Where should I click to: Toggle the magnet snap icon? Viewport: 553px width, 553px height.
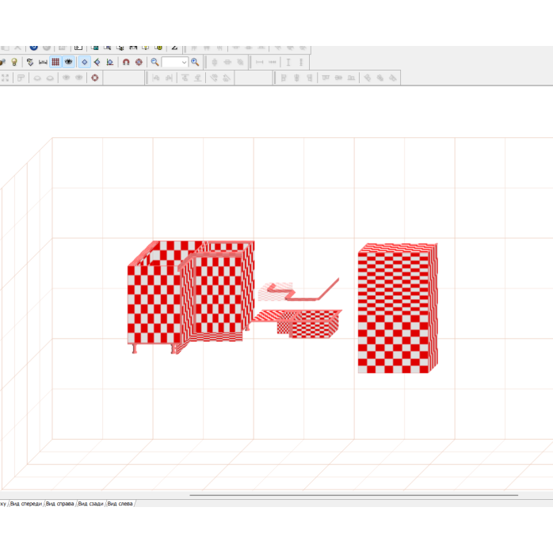(x=126, y=62)
